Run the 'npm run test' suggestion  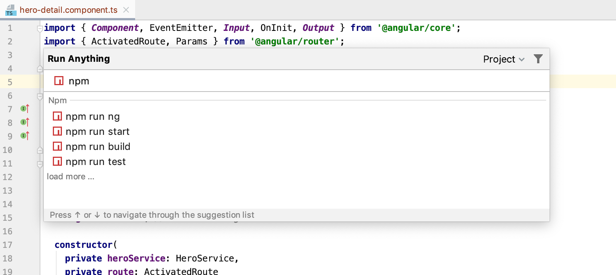95,162
